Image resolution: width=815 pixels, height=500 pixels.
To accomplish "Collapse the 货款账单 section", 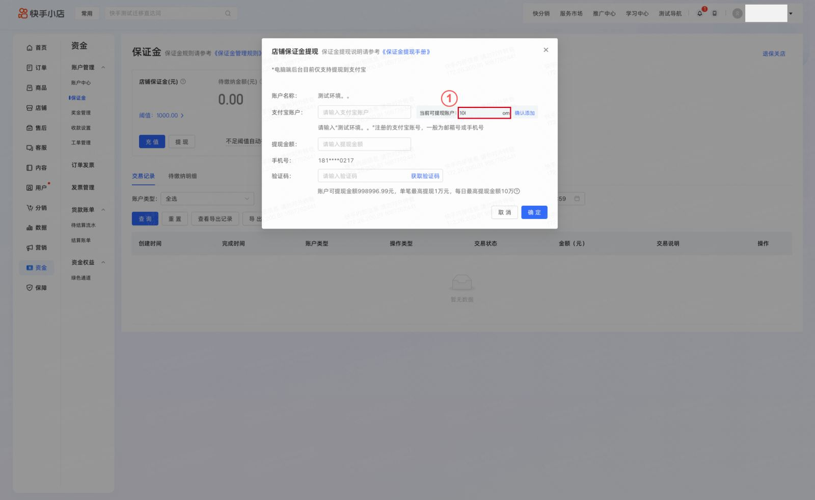I will 103,209.
